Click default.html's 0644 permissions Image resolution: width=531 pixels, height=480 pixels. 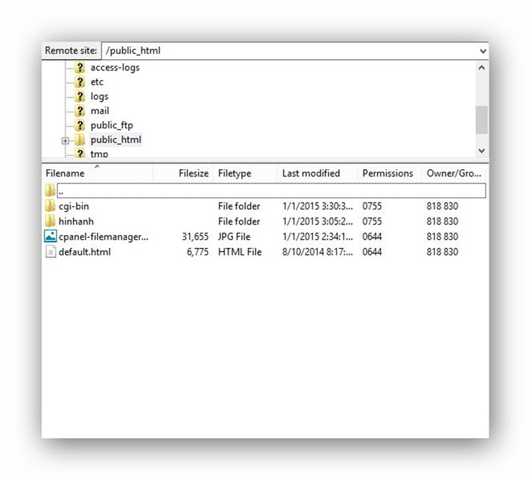(x=372, y=252)
